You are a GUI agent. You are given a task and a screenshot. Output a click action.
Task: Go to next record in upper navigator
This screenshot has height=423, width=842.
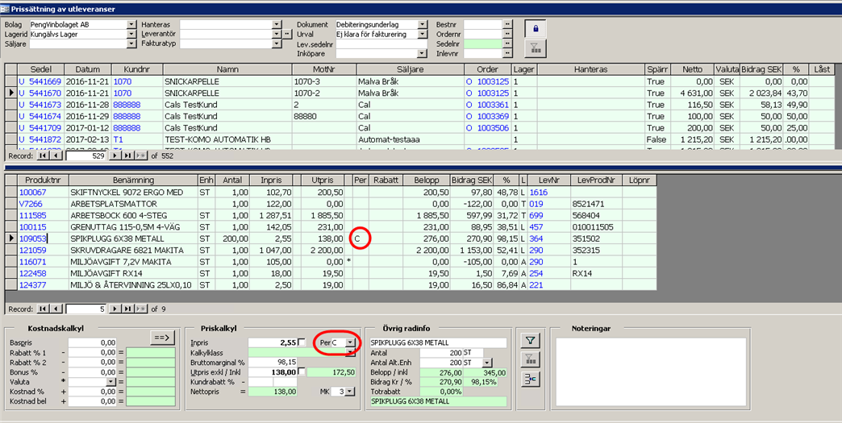click(x=115, y=155)
